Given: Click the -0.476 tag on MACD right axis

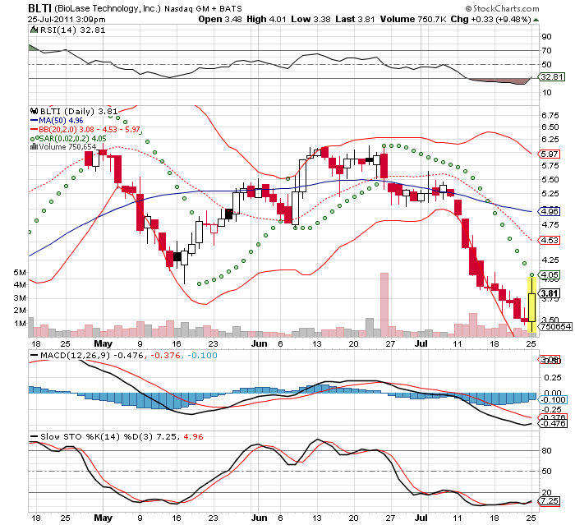Looking at the screenshot, I should (x=553, y=423).
